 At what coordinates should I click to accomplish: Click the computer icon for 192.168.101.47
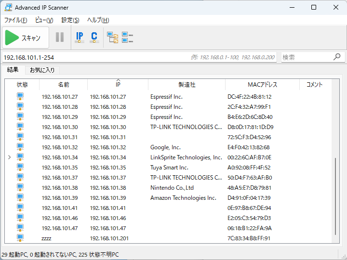pos(20,228)
